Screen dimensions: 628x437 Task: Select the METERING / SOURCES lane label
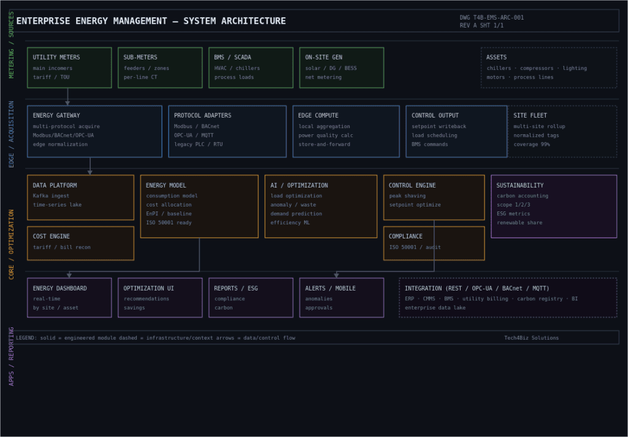[x=11, y=45]
